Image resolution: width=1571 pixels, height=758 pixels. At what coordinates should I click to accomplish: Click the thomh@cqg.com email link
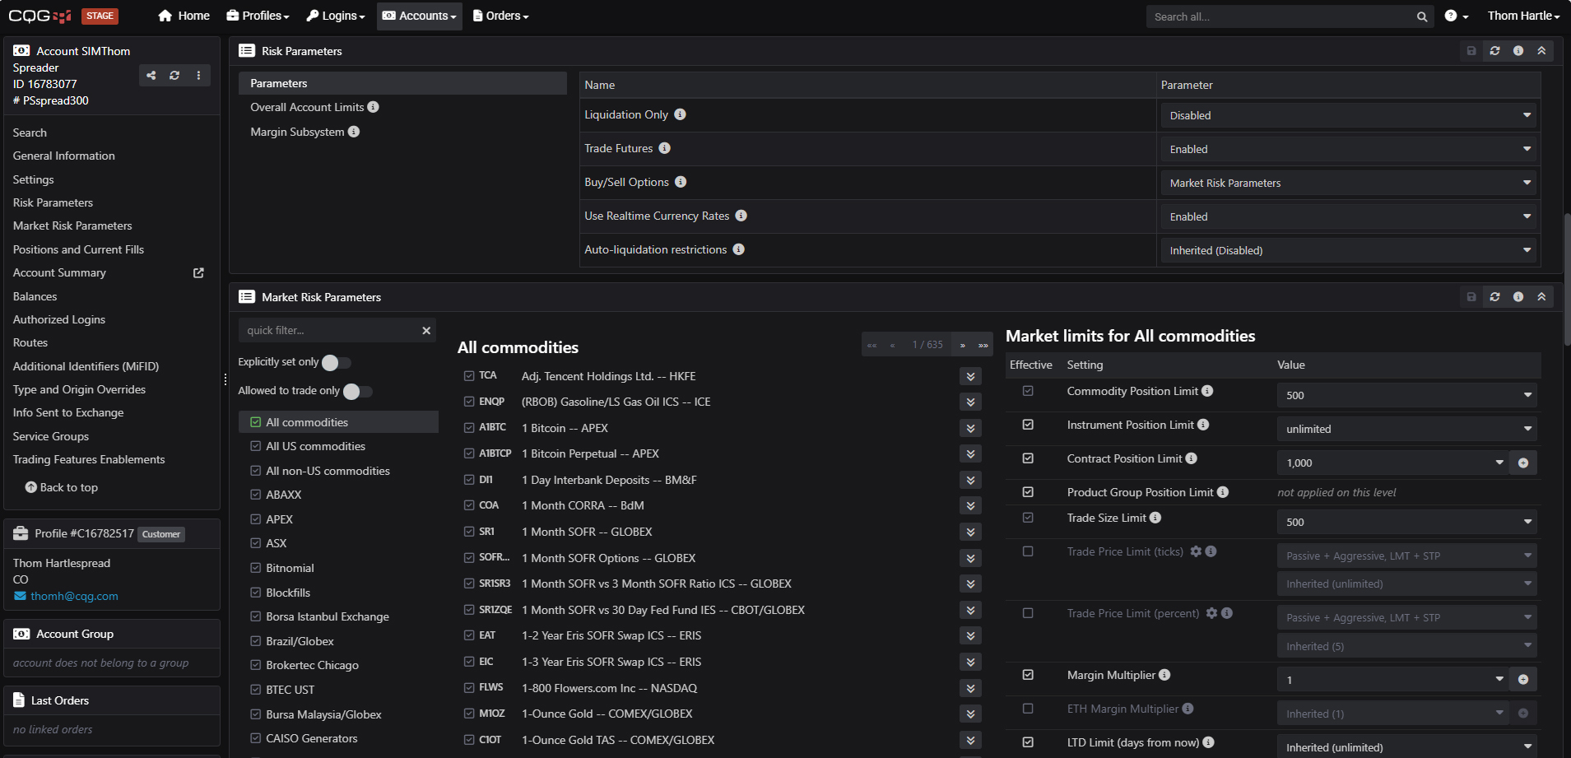click(74, 597)
